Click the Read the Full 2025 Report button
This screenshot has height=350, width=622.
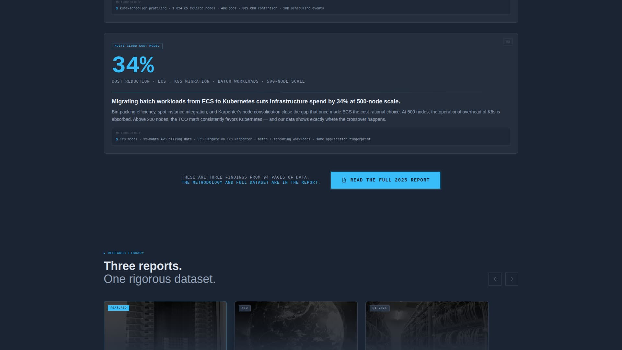(386, 180)
